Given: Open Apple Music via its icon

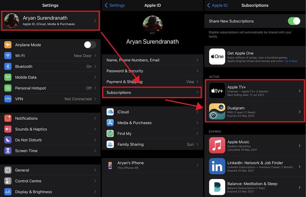Looking at the screenshot, I should coord(217,145).
